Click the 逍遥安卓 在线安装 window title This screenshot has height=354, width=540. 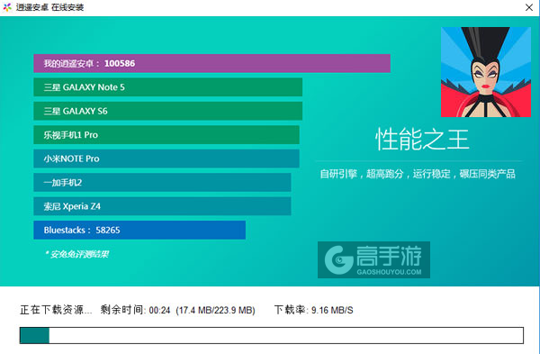click(x=49, y=7)
